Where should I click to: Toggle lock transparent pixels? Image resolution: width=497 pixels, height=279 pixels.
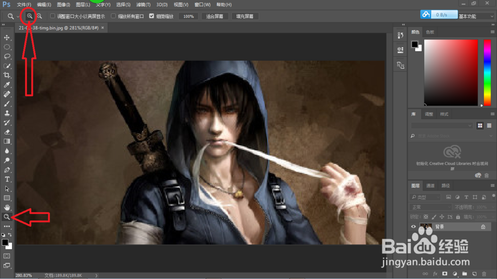coord(426,217)
